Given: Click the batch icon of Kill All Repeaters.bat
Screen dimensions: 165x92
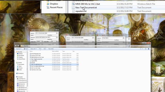Looking at the screenshot, I should click(30, 54).
